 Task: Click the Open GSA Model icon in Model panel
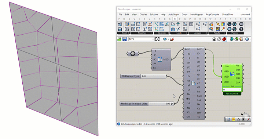(120, 24)
